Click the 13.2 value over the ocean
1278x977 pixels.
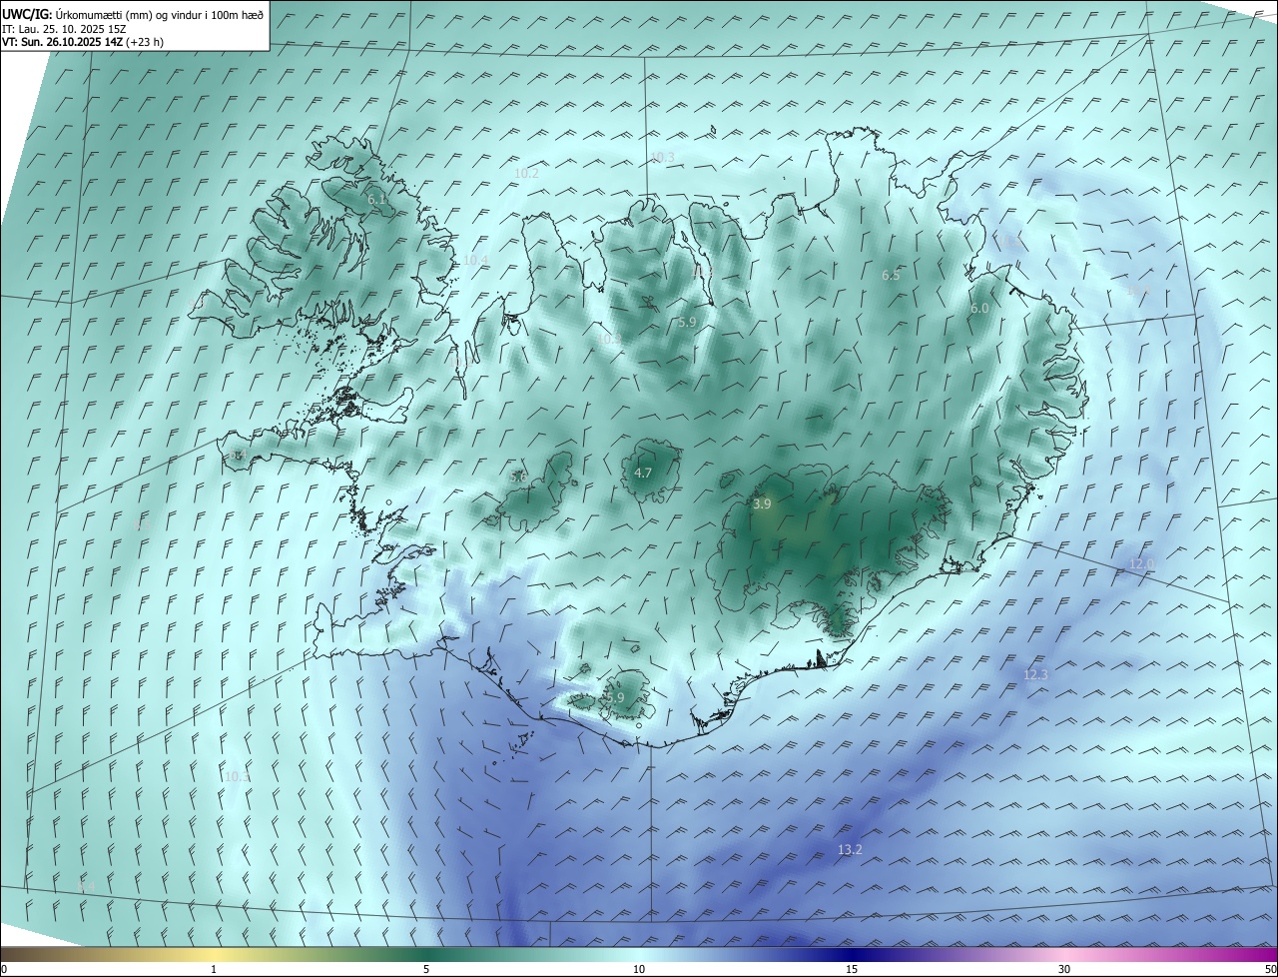point(850,850)
